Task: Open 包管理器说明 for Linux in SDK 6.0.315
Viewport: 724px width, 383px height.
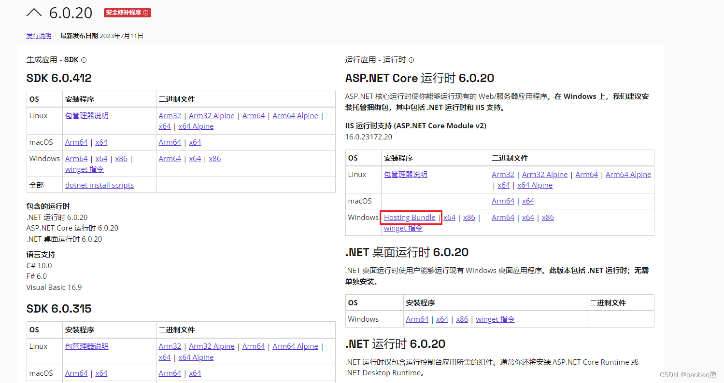Action: (x=87, y=346)
